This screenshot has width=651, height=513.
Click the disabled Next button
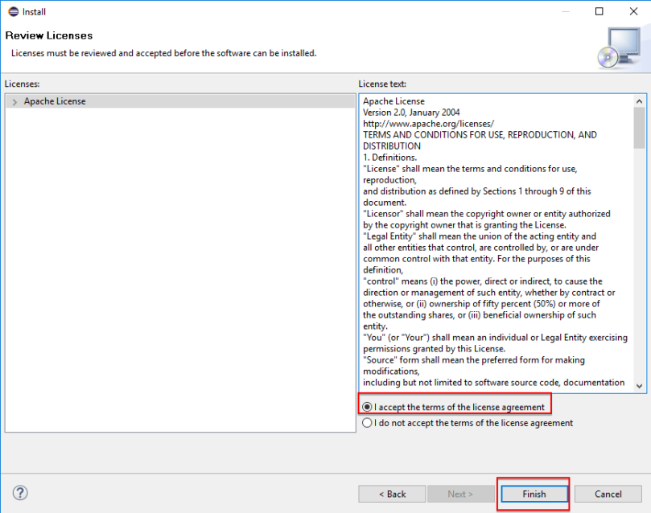click(460, 494)
